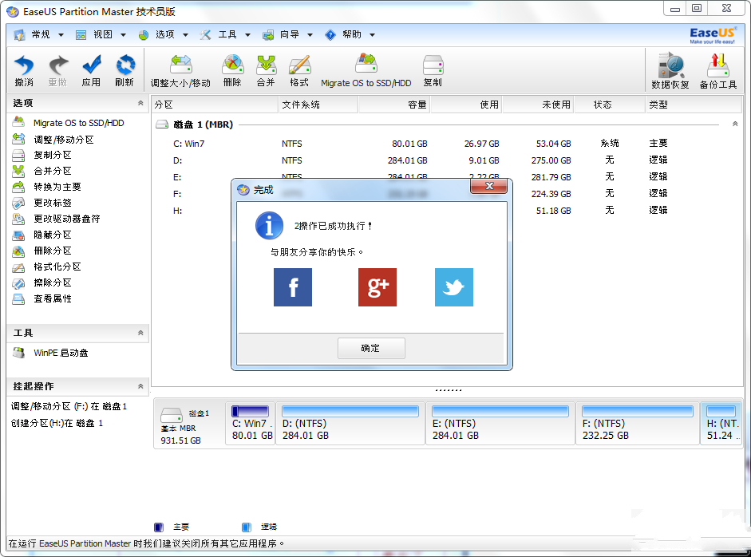Choose the 合并 merge toolbar icon
The height and width of the screenshot is (557, 751).
[266, 71]
